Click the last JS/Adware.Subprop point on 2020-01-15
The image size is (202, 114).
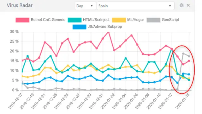189,74
